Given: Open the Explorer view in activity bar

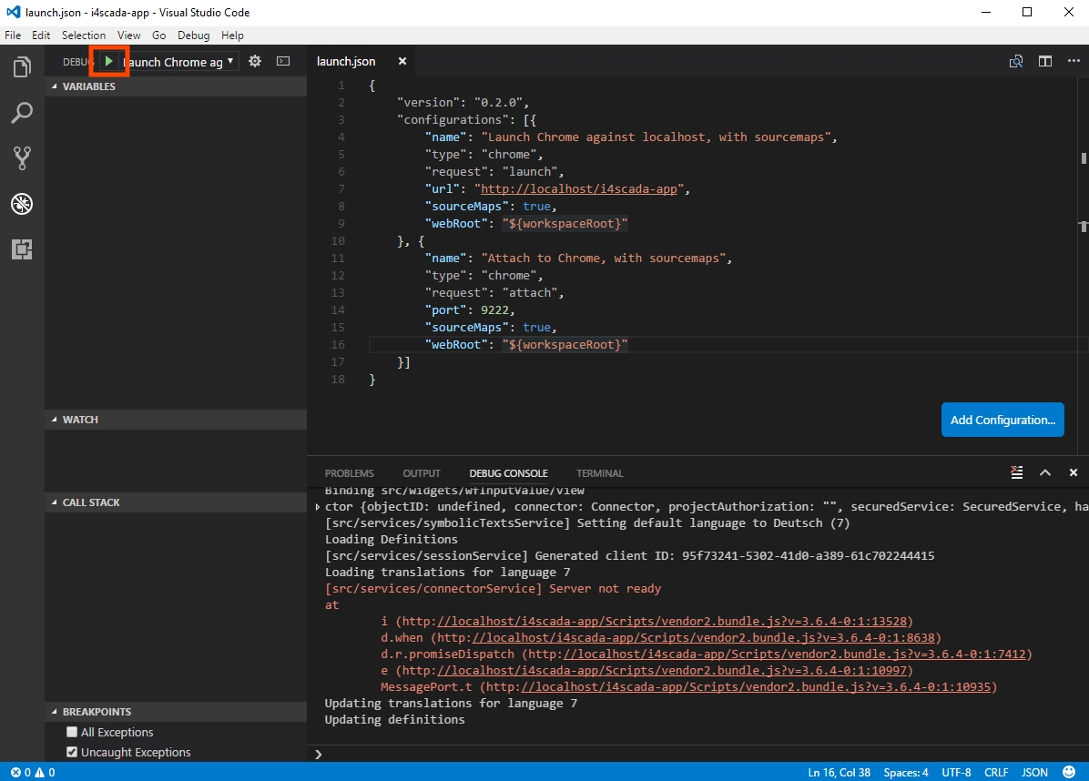Looking at the screenshot, I should (22, 66).
